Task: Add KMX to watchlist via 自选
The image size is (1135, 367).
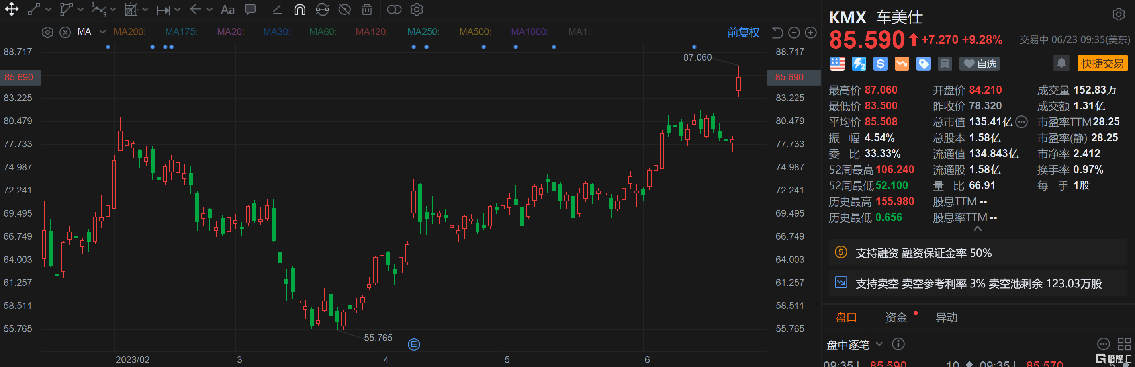Action: pyautogui.click(x=980, y=64)
